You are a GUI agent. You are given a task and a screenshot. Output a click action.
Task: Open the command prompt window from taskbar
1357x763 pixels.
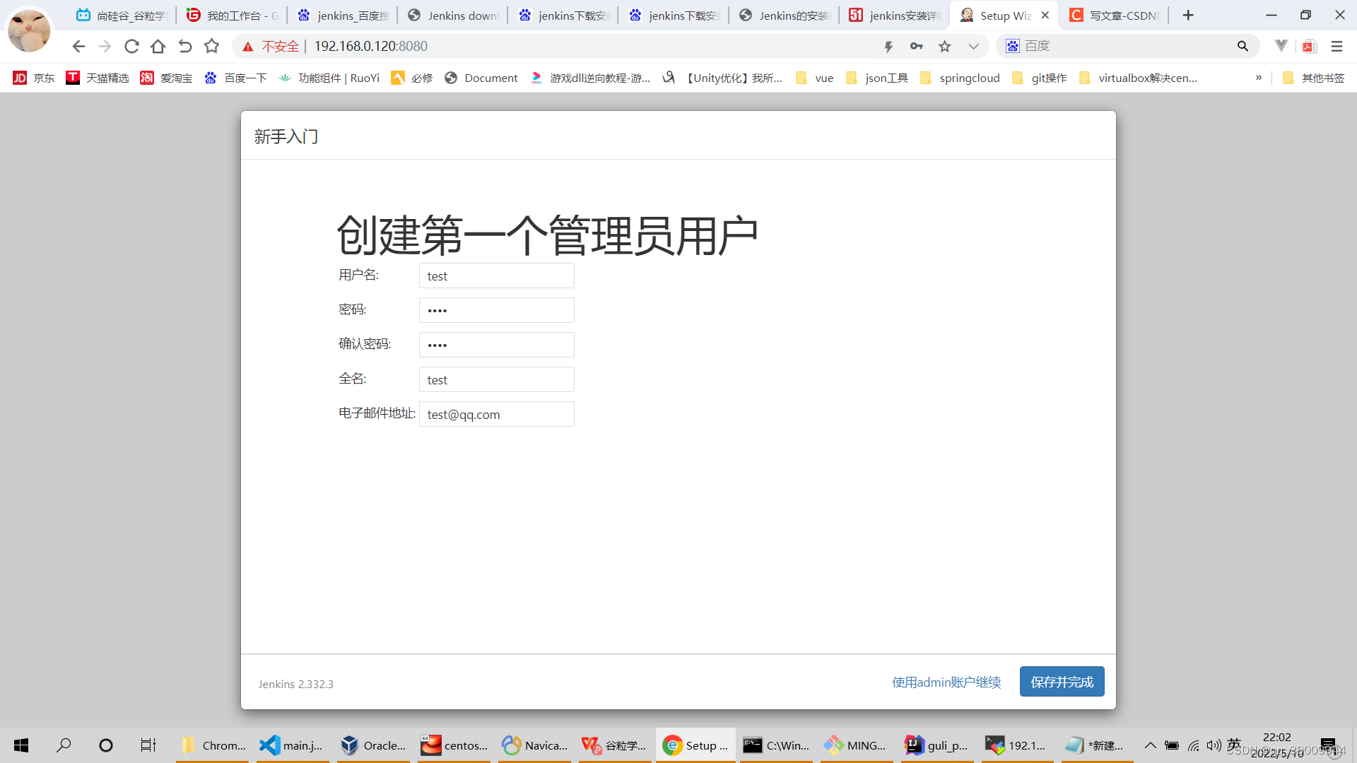coord(775,745)
